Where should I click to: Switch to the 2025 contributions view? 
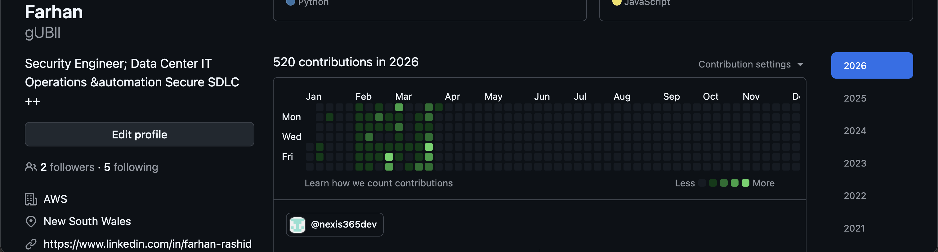click(x=855, y=98)
